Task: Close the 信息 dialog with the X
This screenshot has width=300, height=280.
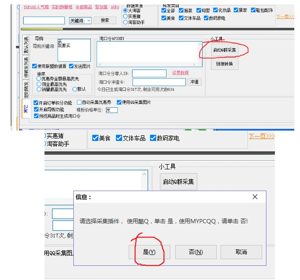Action: [255, 197]
